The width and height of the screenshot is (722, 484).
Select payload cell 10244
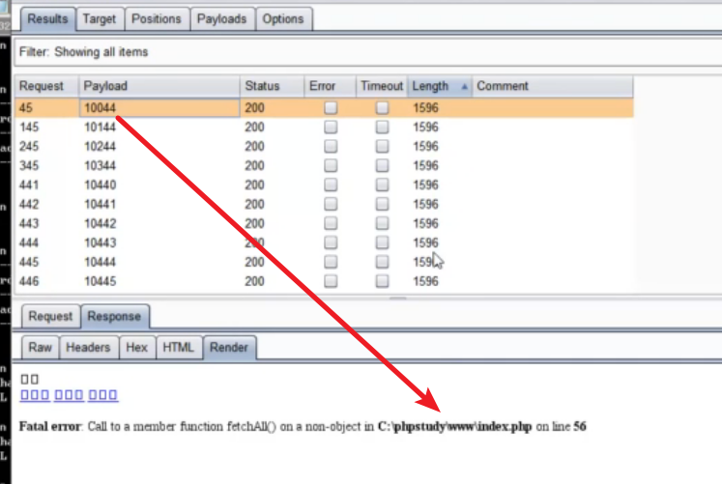coord(159,146)
